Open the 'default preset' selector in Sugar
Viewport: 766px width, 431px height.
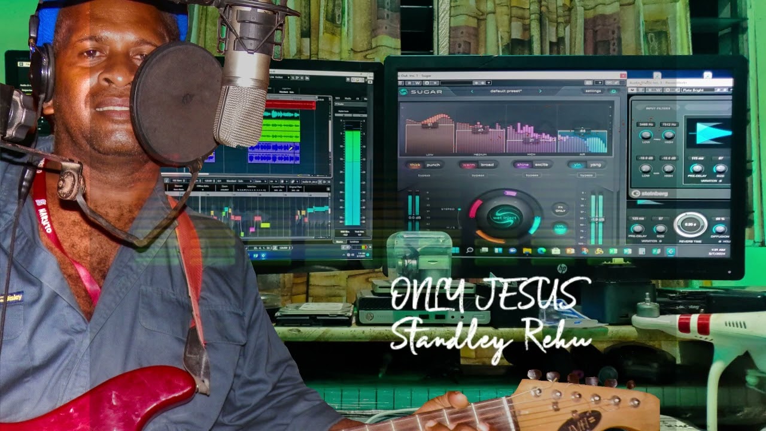click(506, 91)
